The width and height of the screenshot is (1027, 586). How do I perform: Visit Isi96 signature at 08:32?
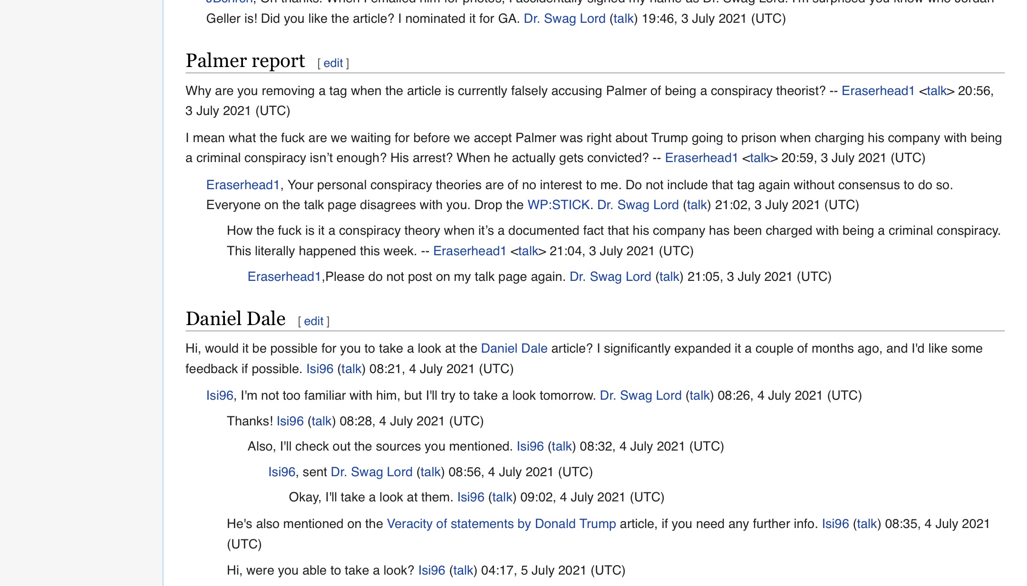tap(530, 446)
